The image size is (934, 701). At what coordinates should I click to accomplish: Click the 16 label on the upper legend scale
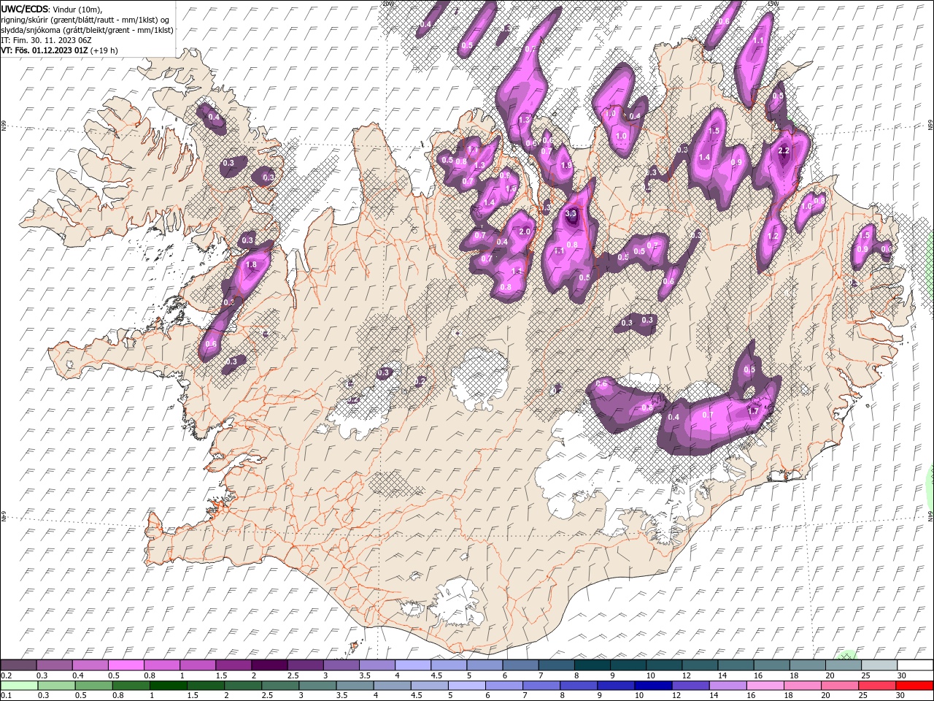tap(758, 676)
